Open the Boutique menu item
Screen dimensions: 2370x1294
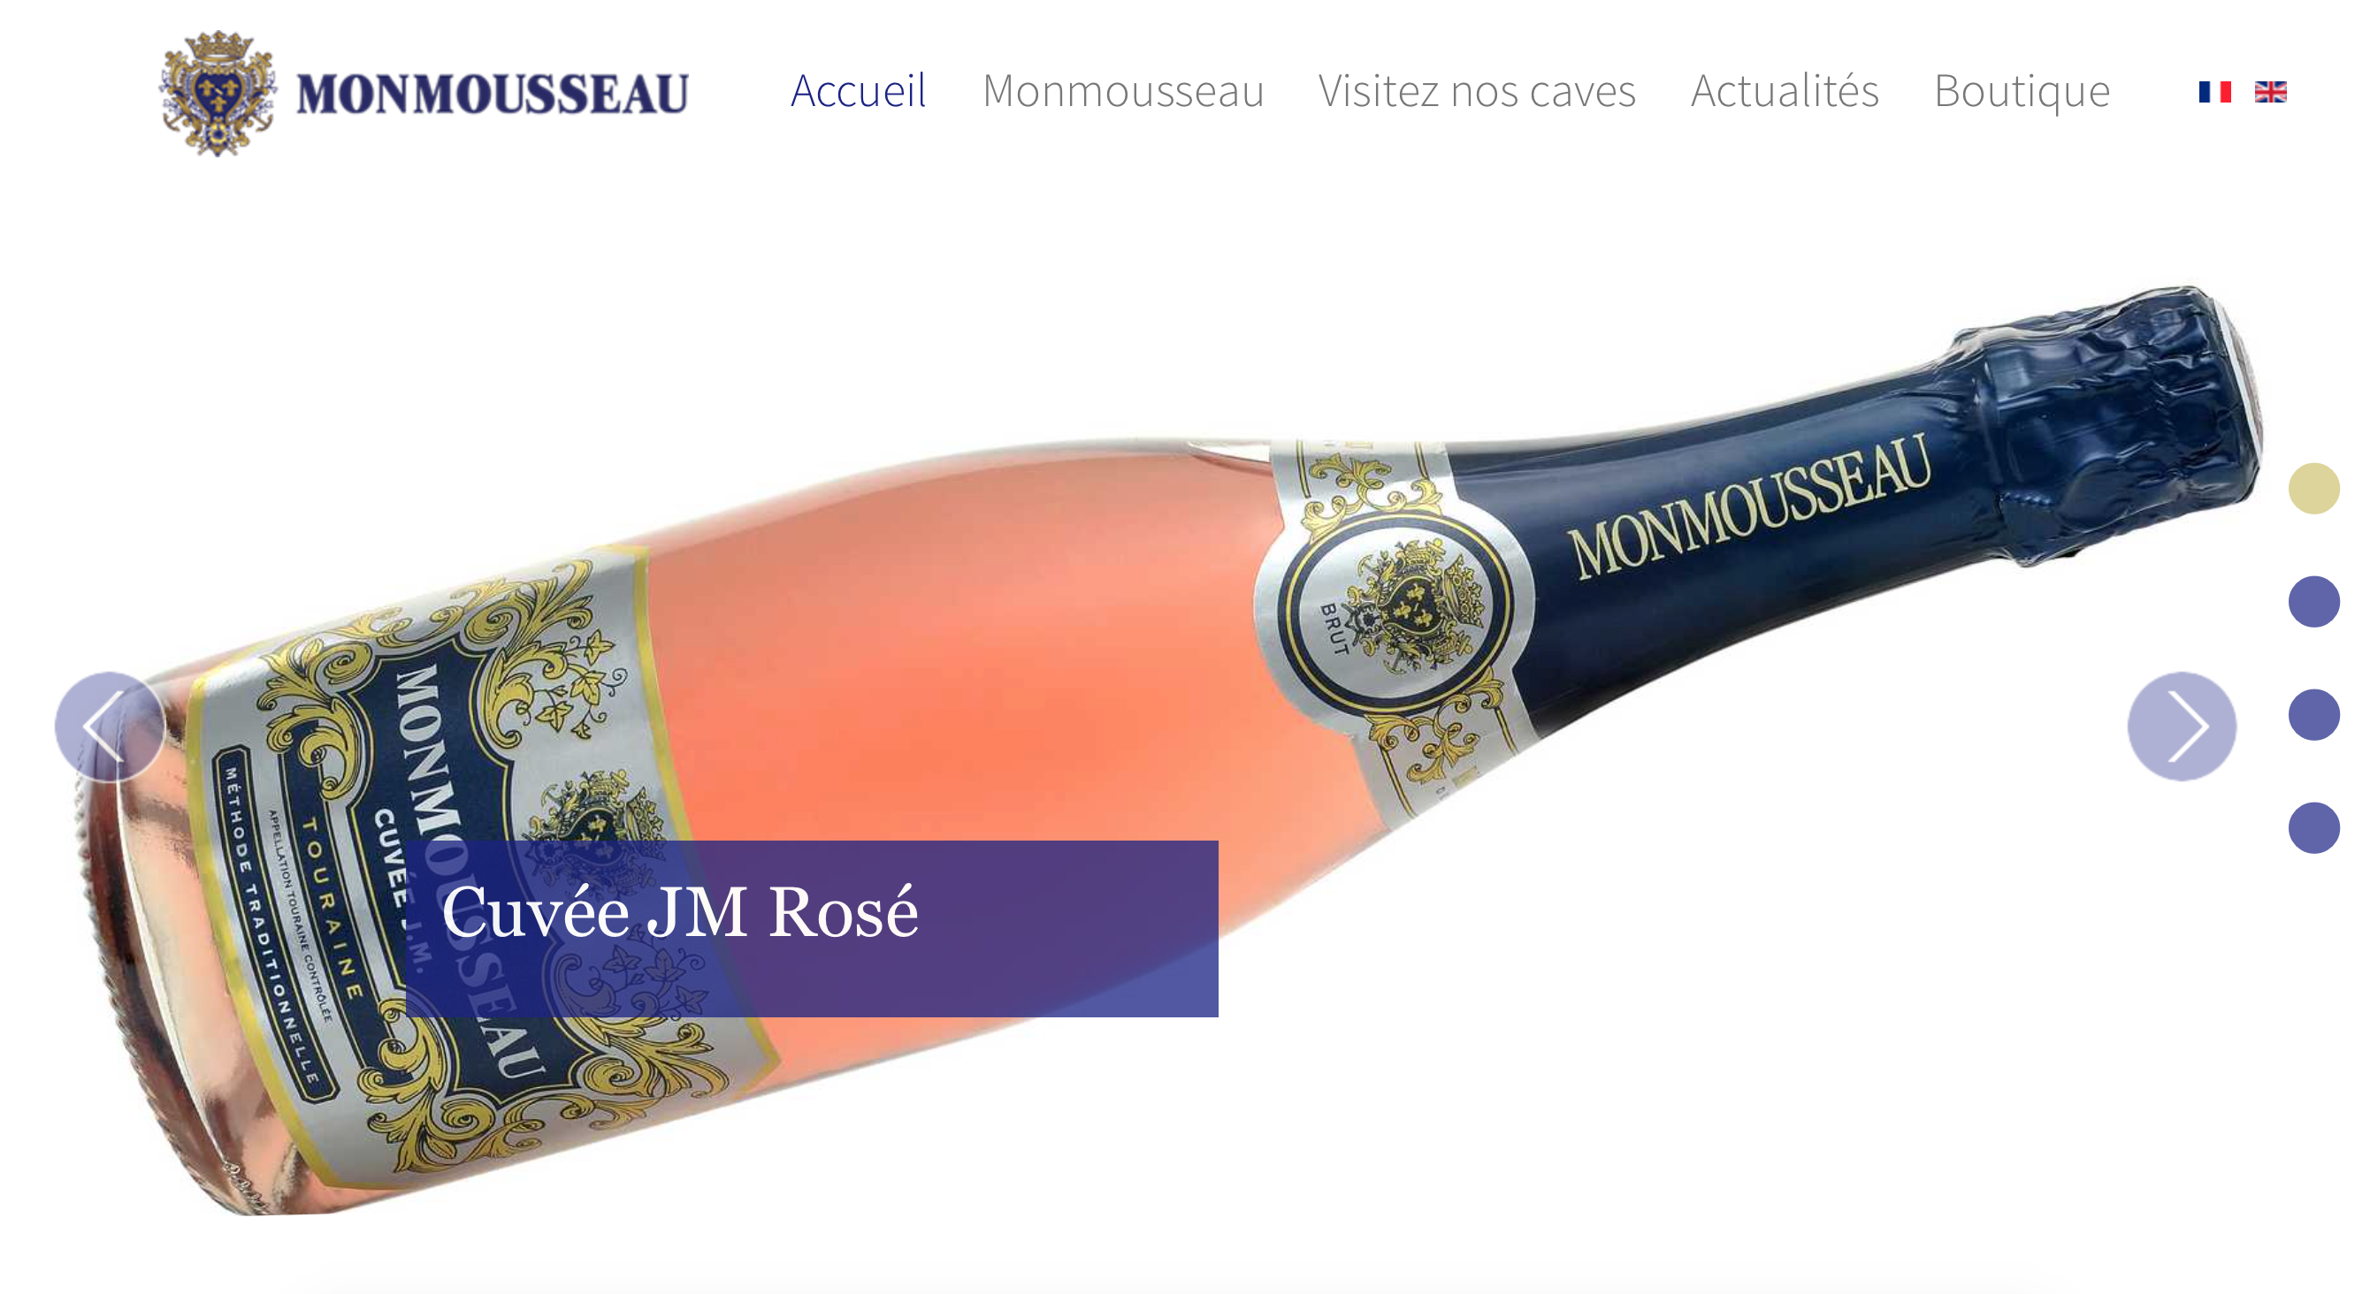(x=2022, y=91)
